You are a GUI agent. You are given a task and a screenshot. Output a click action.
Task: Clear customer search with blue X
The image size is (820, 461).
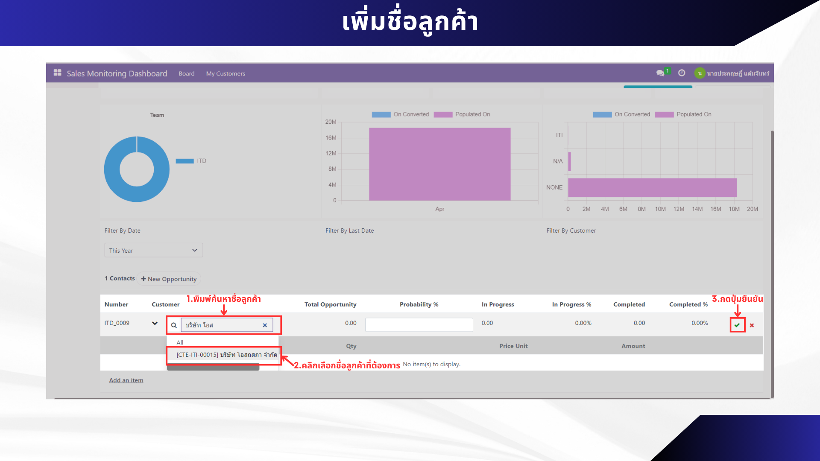[265, 325]
